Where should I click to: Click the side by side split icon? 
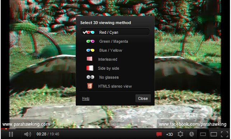[x=90, y=68]
